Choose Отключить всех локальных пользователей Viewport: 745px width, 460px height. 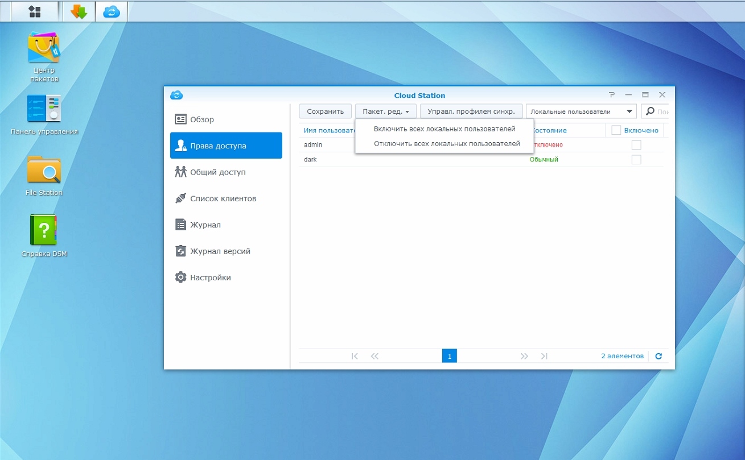click(444, 144)
